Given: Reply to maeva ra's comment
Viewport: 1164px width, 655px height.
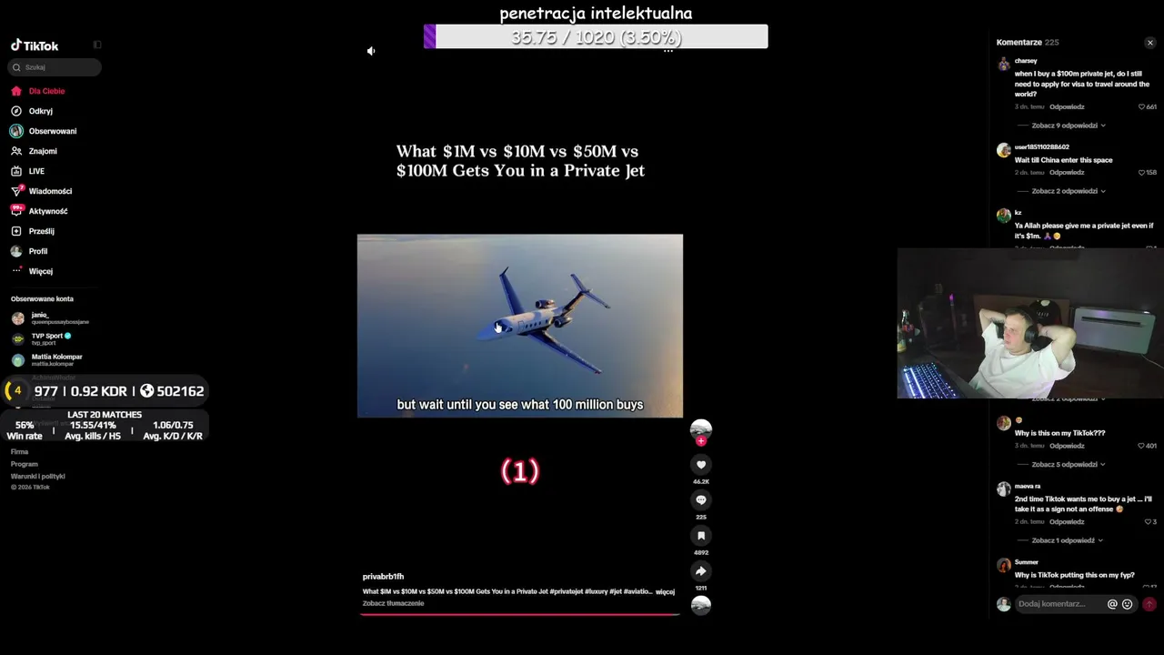Looking at the screenshot, I should [x=1067, y=521].
